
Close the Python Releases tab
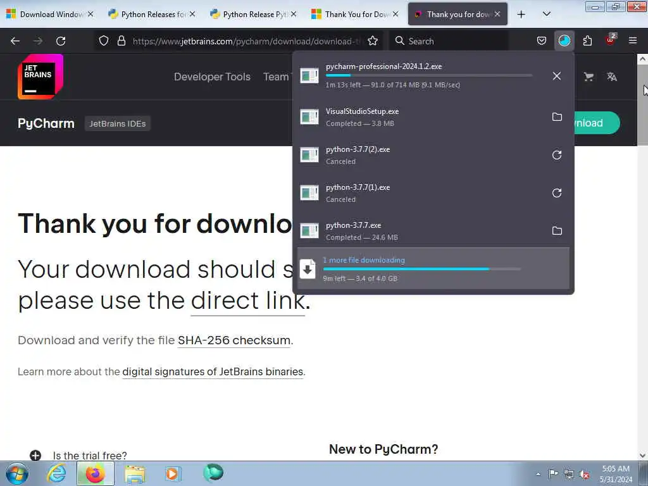point(192,14)
